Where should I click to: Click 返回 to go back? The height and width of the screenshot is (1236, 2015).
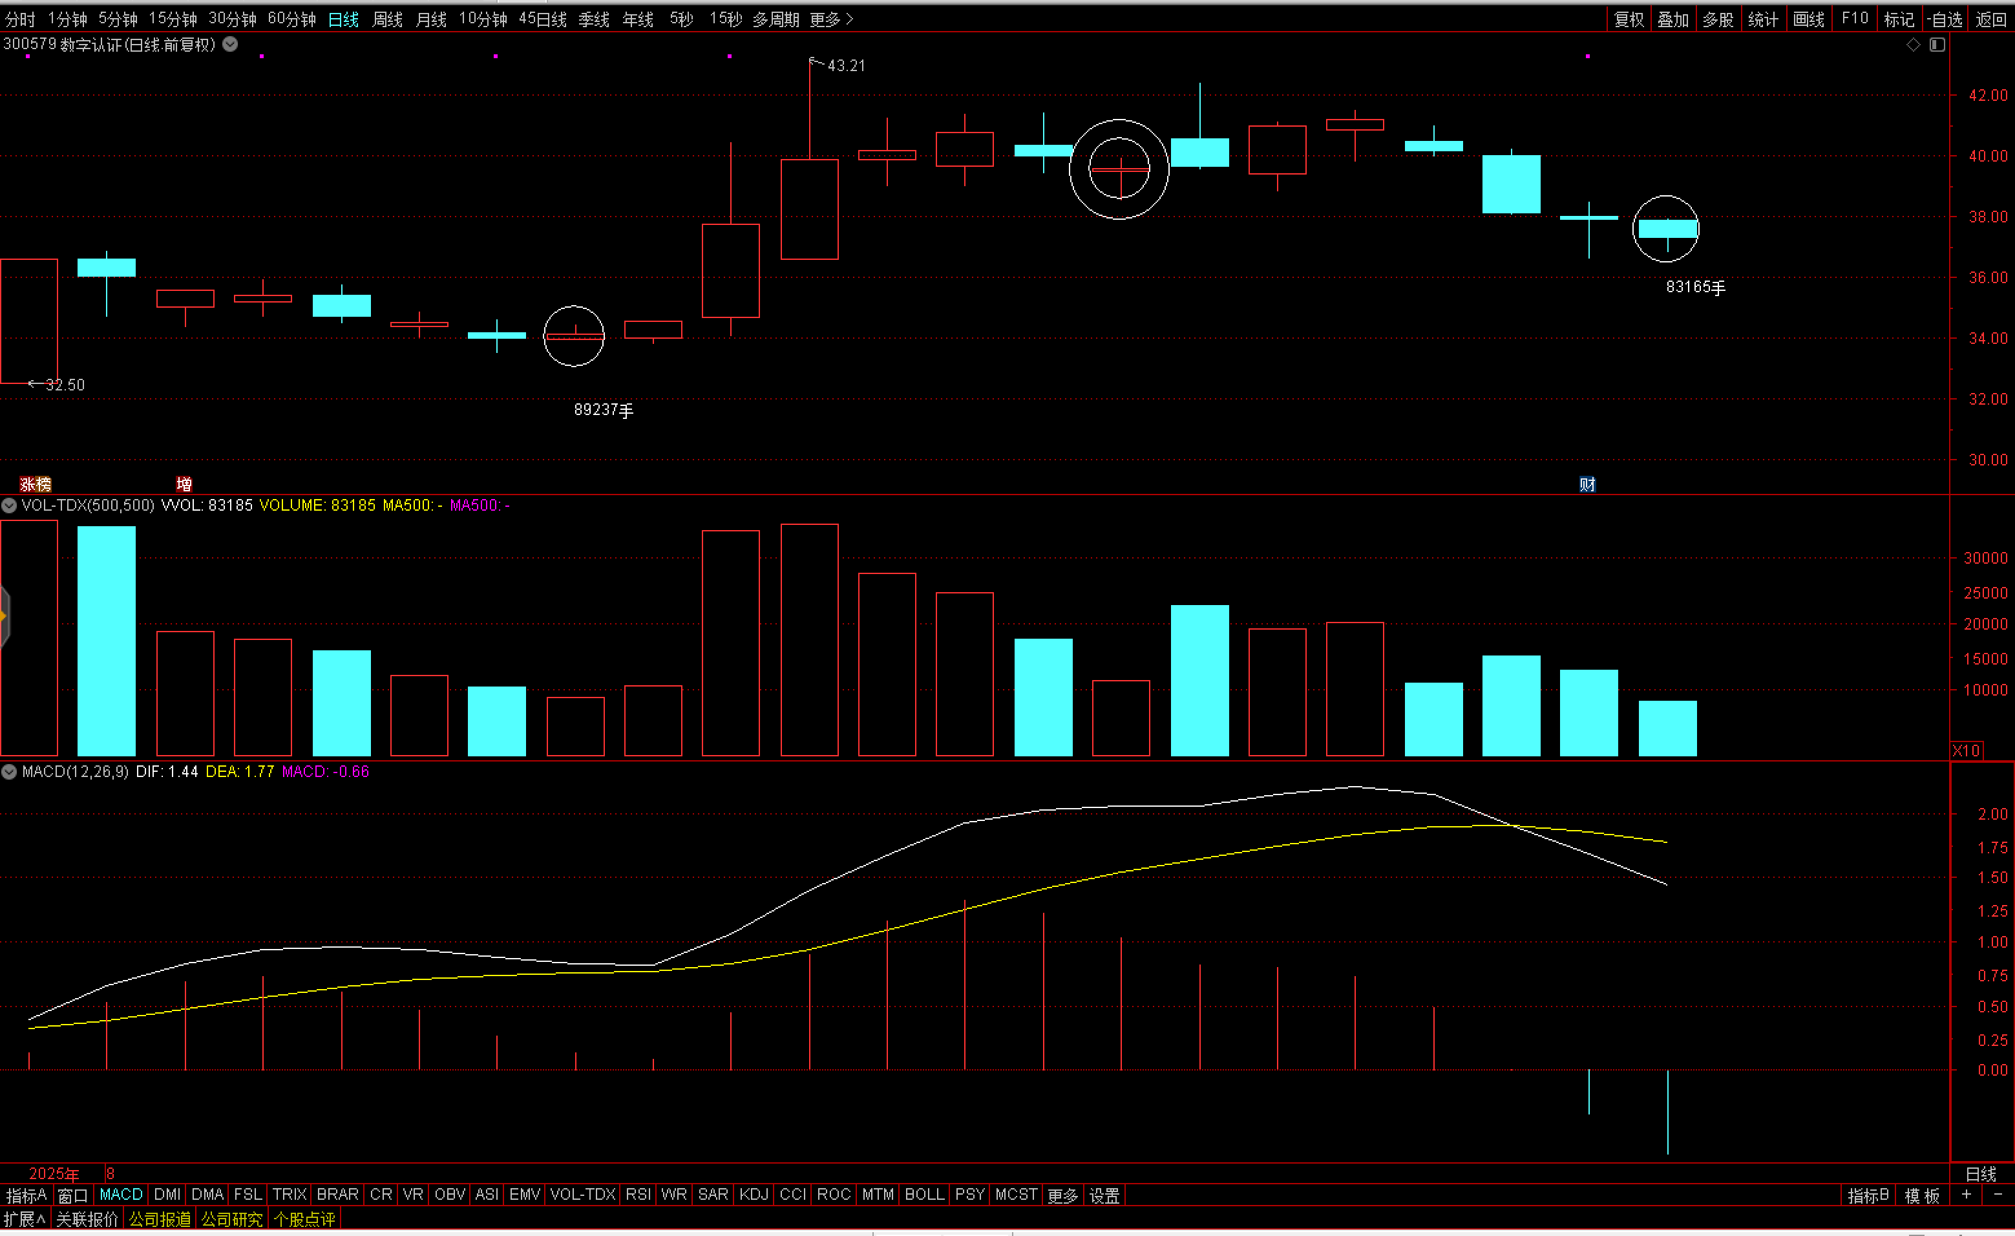[1991, 19]
